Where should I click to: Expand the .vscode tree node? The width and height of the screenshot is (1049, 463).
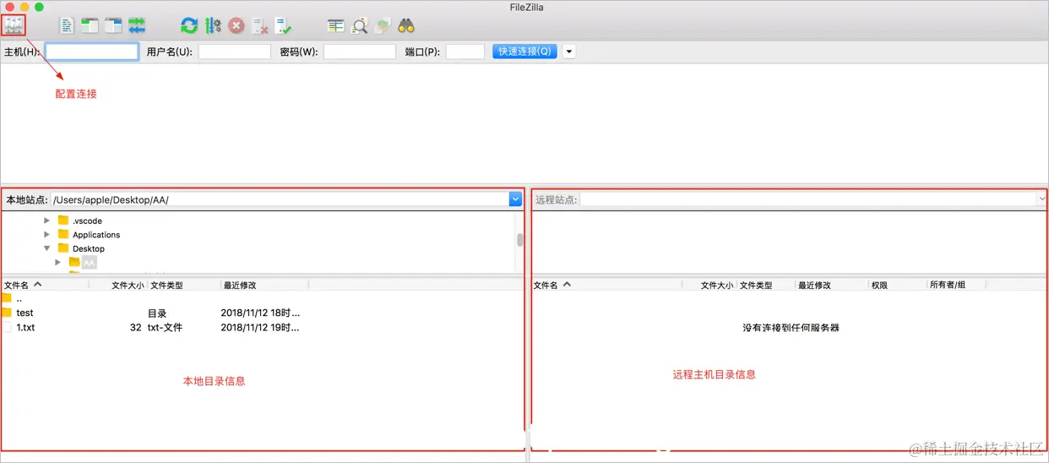click(x=47, y=221)
